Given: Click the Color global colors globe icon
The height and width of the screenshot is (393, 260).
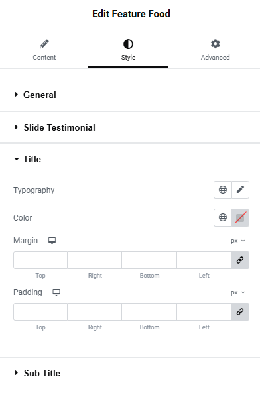Looking at the screenshot, I should [x=223, y=217].
